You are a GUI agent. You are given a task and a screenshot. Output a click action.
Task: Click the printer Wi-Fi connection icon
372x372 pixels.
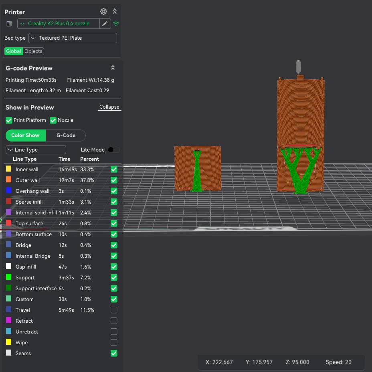(x=116, y=24)
